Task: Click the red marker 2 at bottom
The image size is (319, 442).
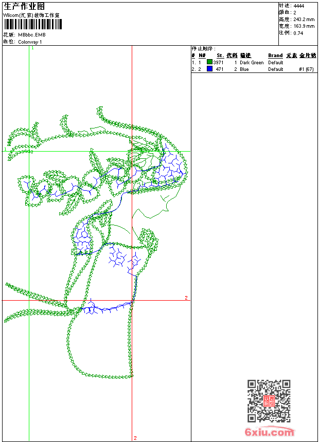Action: click(x=135, y=438)
